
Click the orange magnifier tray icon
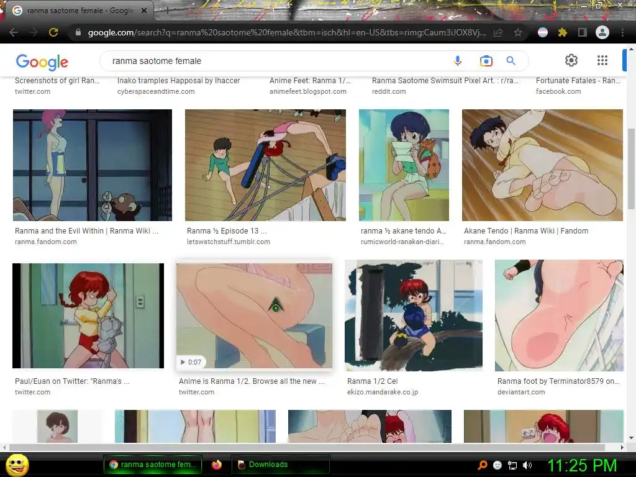point(482,465)
